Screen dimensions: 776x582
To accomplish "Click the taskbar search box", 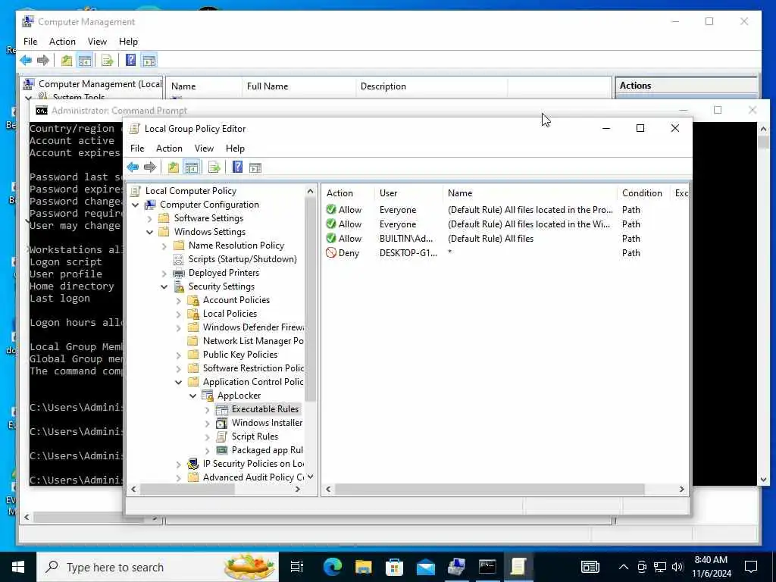I will [x=158, y=567].
